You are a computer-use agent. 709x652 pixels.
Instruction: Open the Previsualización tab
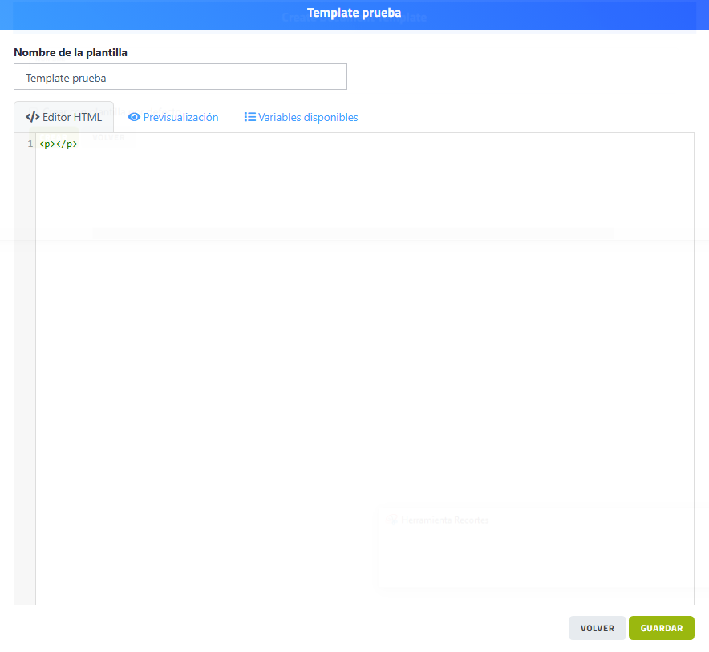click(x=180, y=117)
